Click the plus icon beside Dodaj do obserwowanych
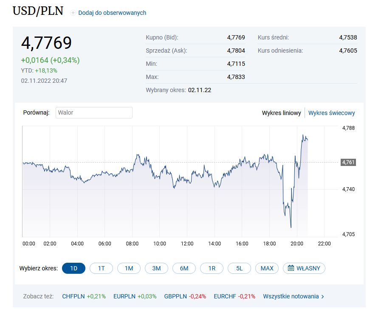This screenshot has height=309, width=367. pos(73,13)
